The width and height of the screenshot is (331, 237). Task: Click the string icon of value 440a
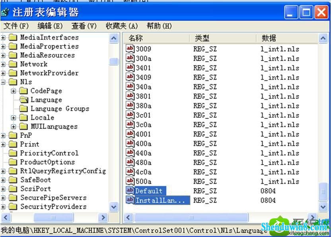(x=130, y=153)
